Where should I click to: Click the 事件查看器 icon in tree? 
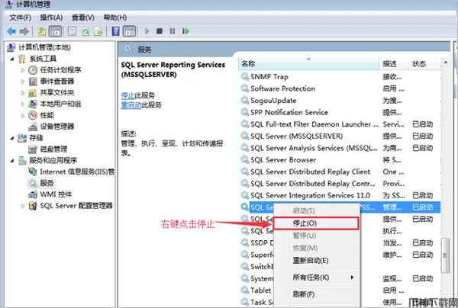click(33, 82)
